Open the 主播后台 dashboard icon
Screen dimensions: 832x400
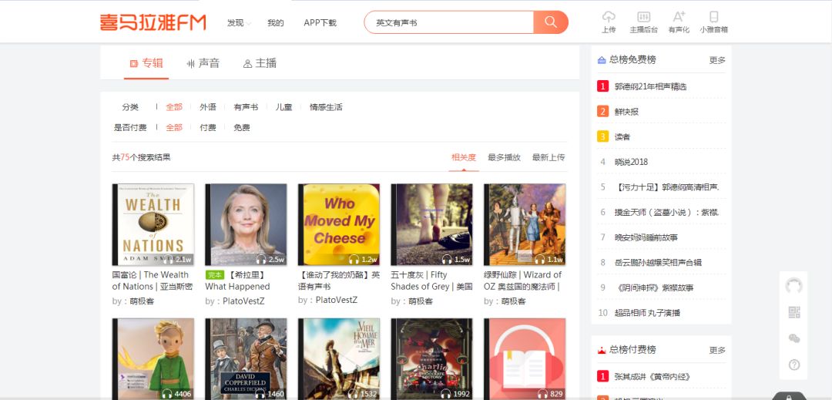coord(643,17)
